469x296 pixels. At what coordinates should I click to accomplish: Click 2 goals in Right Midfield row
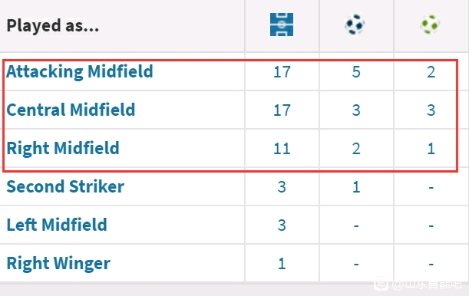pyautogui.click(x=356, y=149)
